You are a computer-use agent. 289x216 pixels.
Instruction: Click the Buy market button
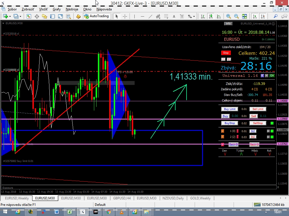coord(225,116)
